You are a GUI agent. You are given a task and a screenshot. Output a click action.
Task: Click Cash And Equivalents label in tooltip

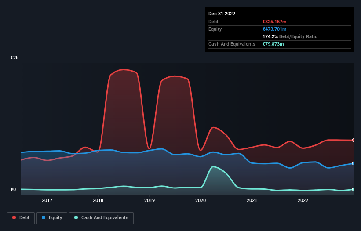tap(232, 44)
